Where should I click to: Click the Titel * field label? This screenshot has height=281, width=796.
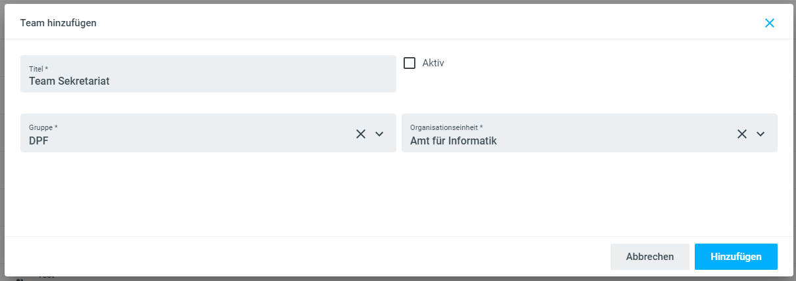pyautogui.click(x=39, y=68)
